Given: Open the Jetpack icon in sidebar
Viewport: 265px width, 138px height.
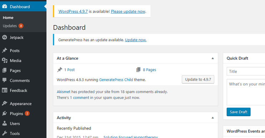Looking at the screenshot, I should click(x=5, y=37).
